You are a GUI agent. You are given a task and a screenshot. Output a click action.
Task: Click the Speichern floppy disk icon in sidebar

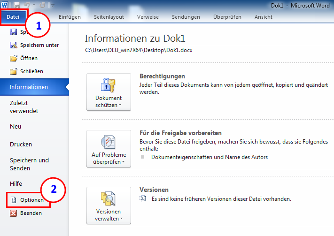[x=14, y=32]
